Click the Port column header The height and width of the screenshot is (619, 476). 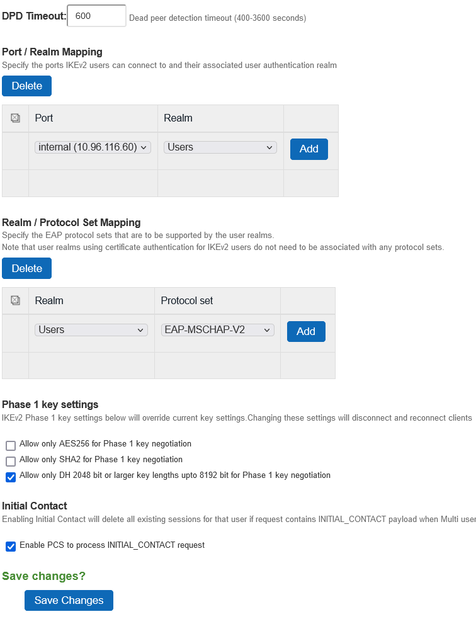point(44,118)
